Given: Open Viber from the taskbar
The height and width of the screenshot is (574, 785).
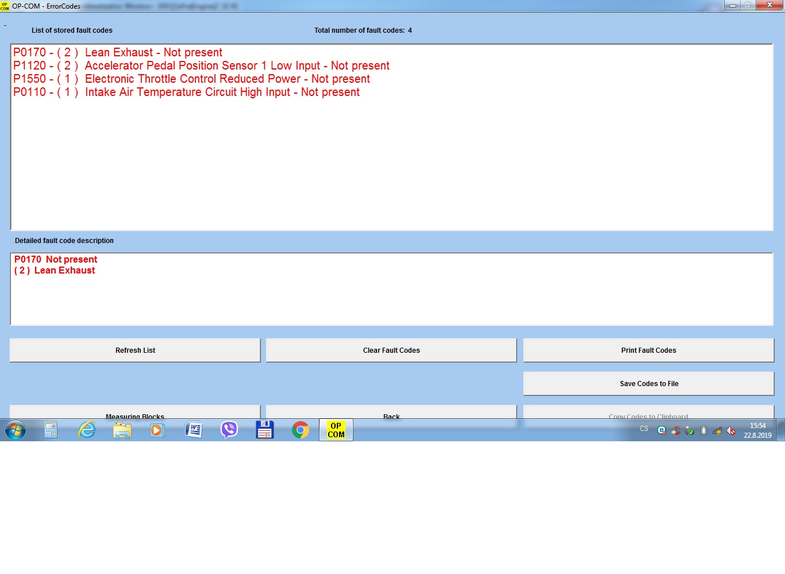Looking at the screenshot, I should click(229, 430).
